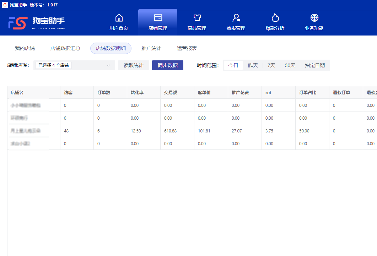Click the 店铺名 column header
This screenshot has height=256, width=377.
click(34, 92)
